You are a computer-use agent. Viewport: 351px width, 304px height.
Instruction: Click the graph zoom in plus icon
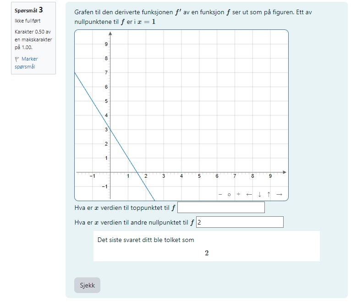click(x=238, y=194)
